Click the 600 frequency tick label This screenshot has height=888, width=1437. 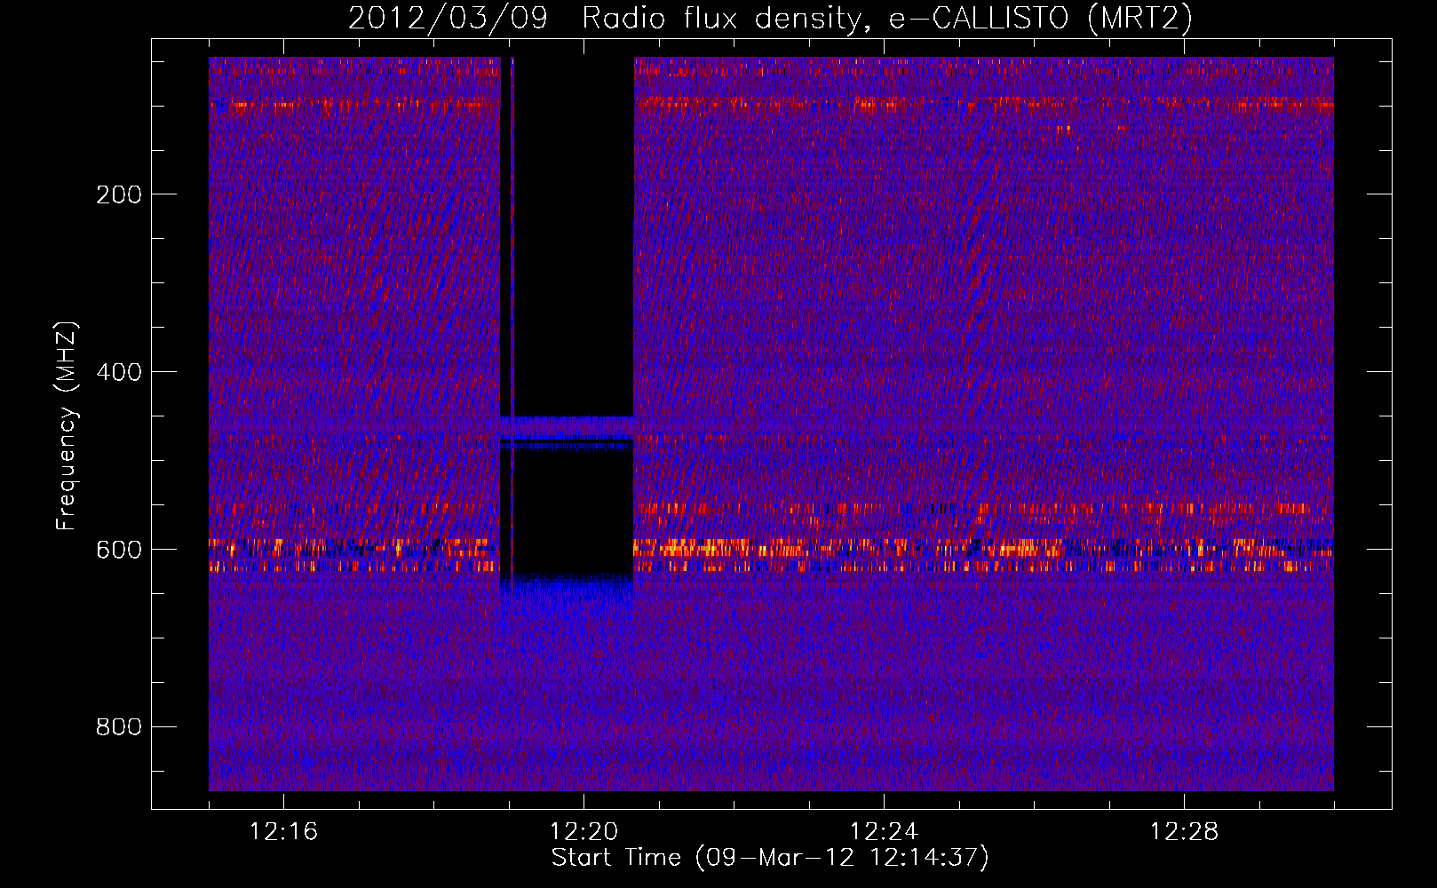pyautogui.click(x=119, y=550)
